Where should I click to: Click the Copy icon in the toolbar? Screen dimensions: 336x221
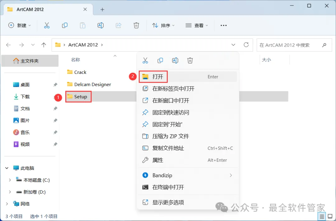click(65, 25)
